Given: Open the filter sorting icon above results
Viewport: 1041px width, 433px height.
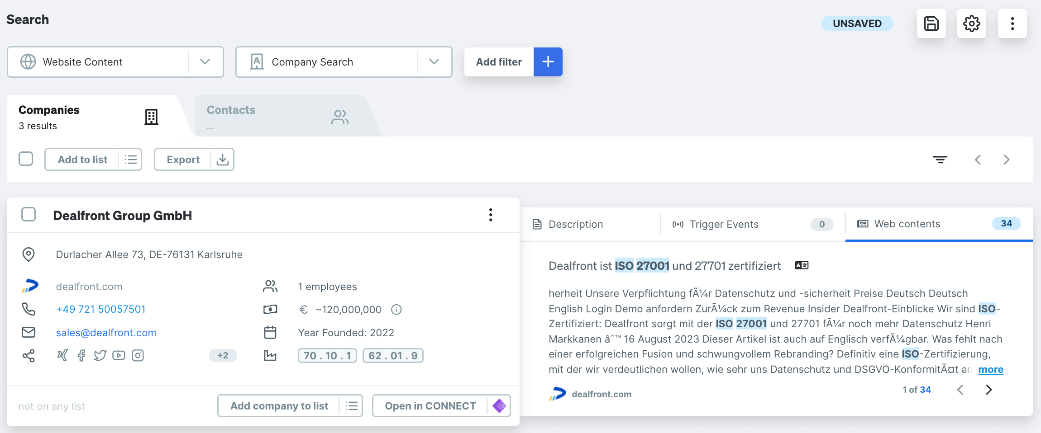Looking at the screenshot, I should coord(940,159).
